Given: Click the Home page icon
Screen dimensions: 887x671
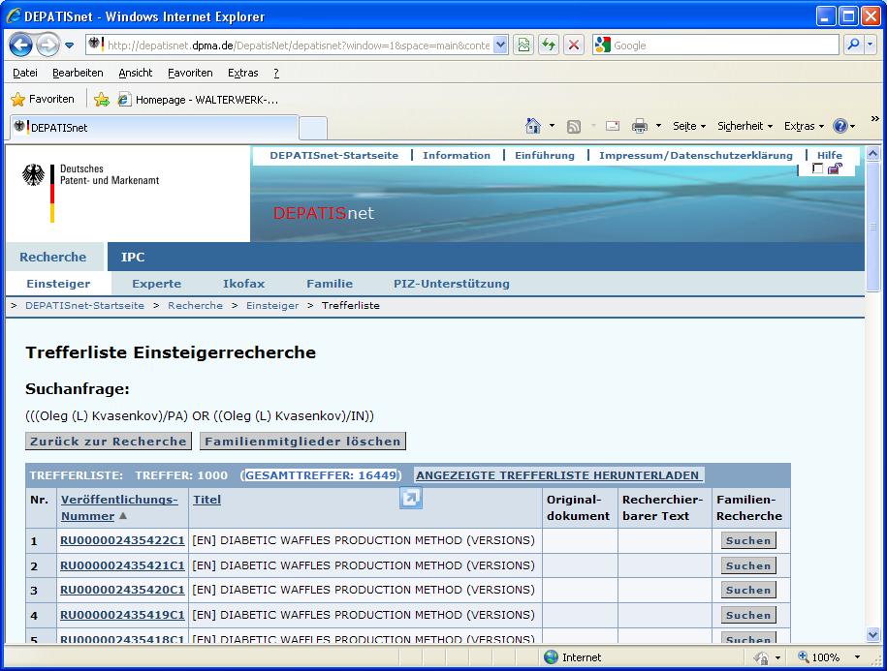Looking at the screenshot, I should [x=532, y=126].
